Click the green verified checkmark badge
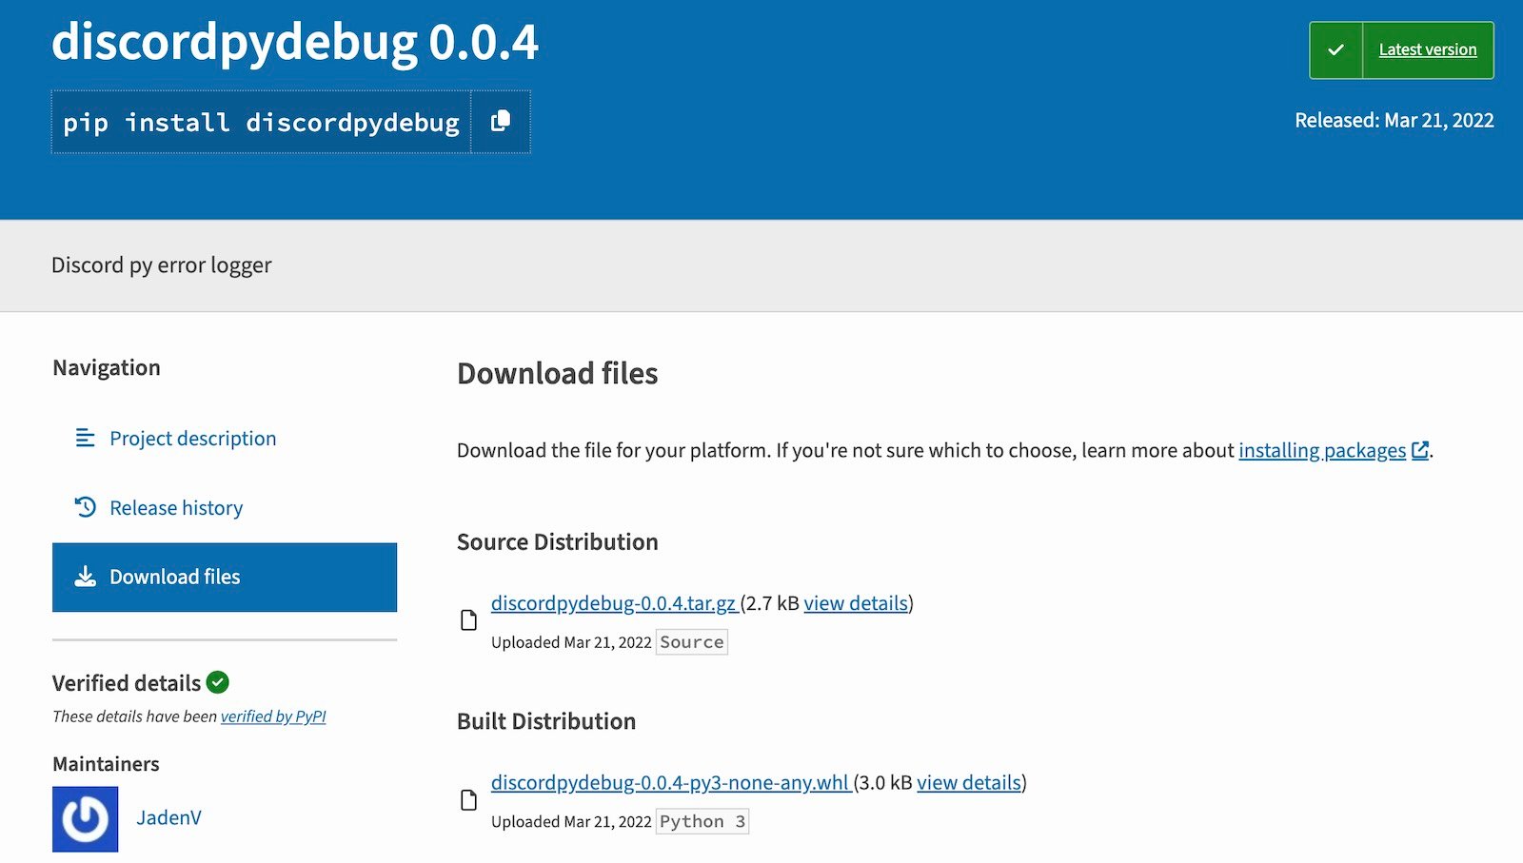1523x863 pixels. (218, 682)
